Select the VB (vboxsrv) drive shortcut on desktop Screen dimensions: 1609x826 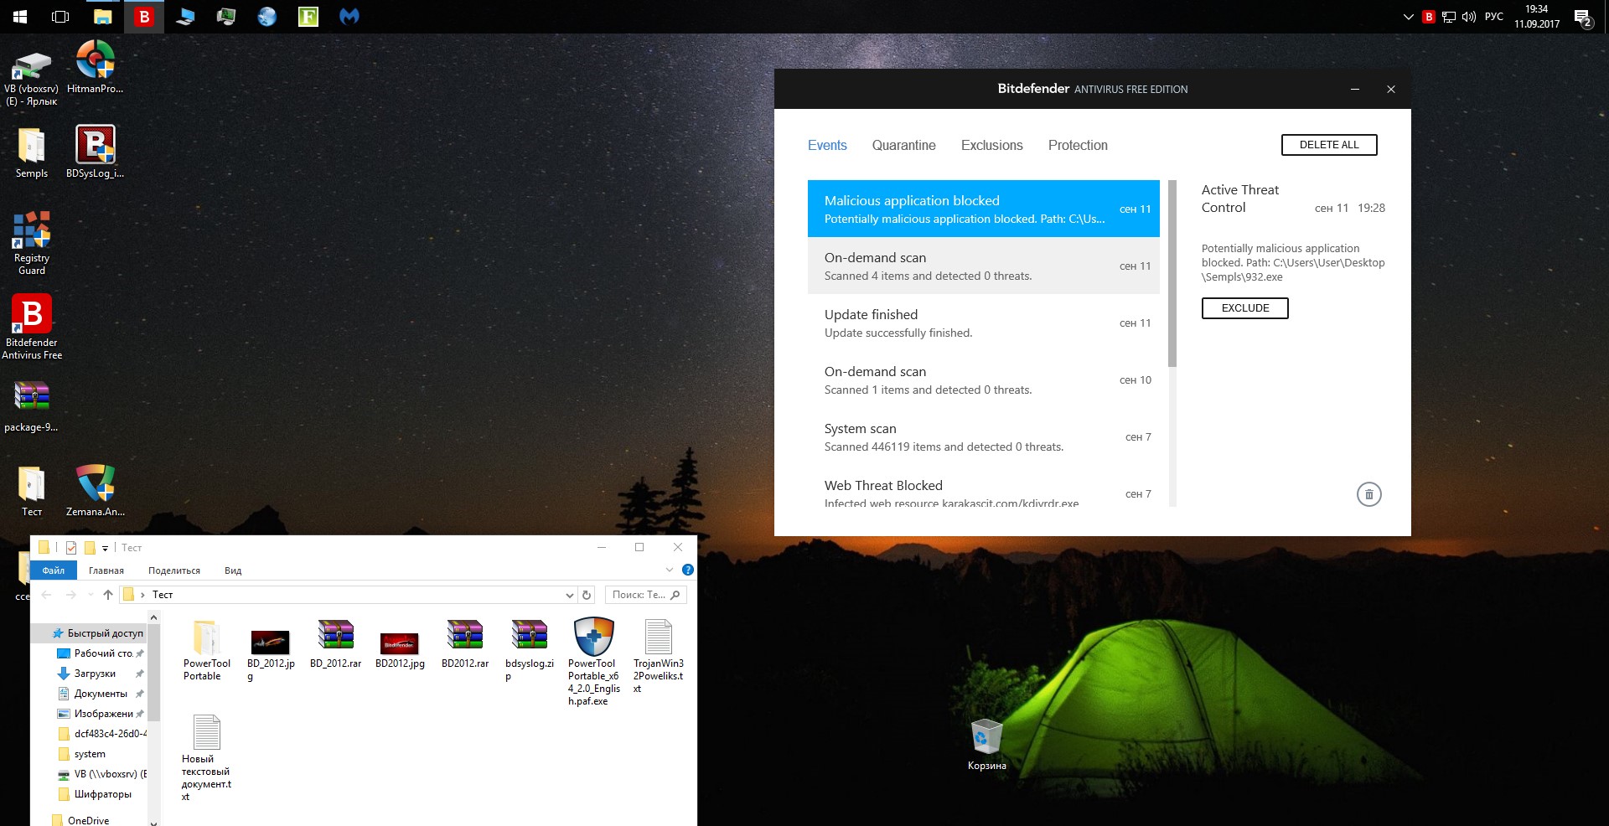coord(32,78)
